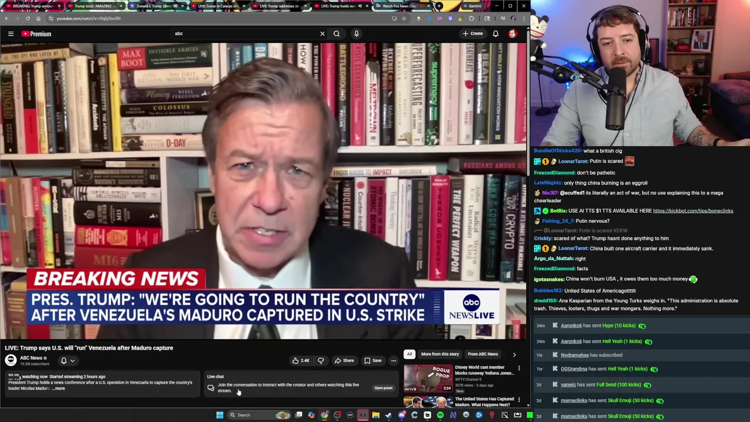750x422 pixels.
Task: Click chat username 'BundleOfSticks420'
Action: pyautogui.click(x=557, y=151)
